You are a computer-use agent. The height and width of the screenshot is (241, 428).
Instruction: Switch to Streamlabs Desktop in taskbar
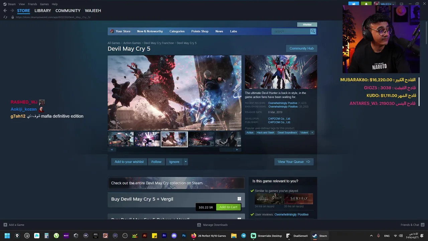click(267, 236)
